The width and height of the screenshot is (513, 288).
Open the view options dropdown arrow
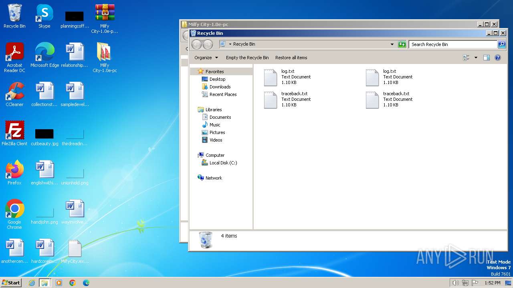point(476,58)
